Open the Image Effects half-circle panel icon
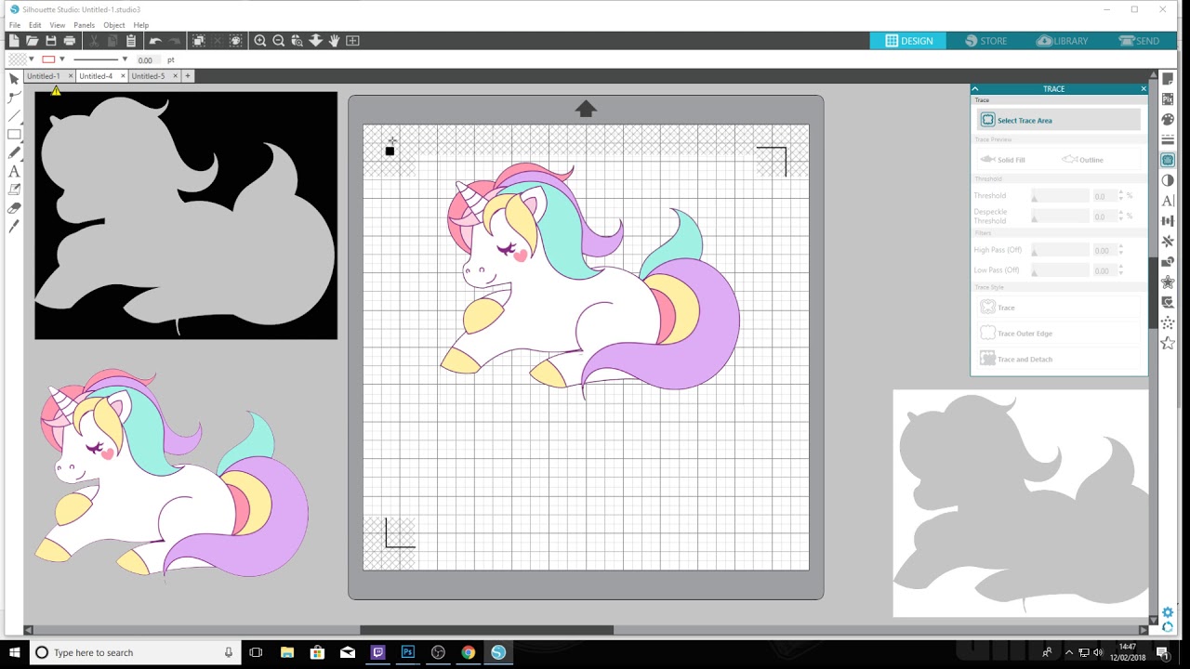The image size is (1190, 669). click(1168, 180)
